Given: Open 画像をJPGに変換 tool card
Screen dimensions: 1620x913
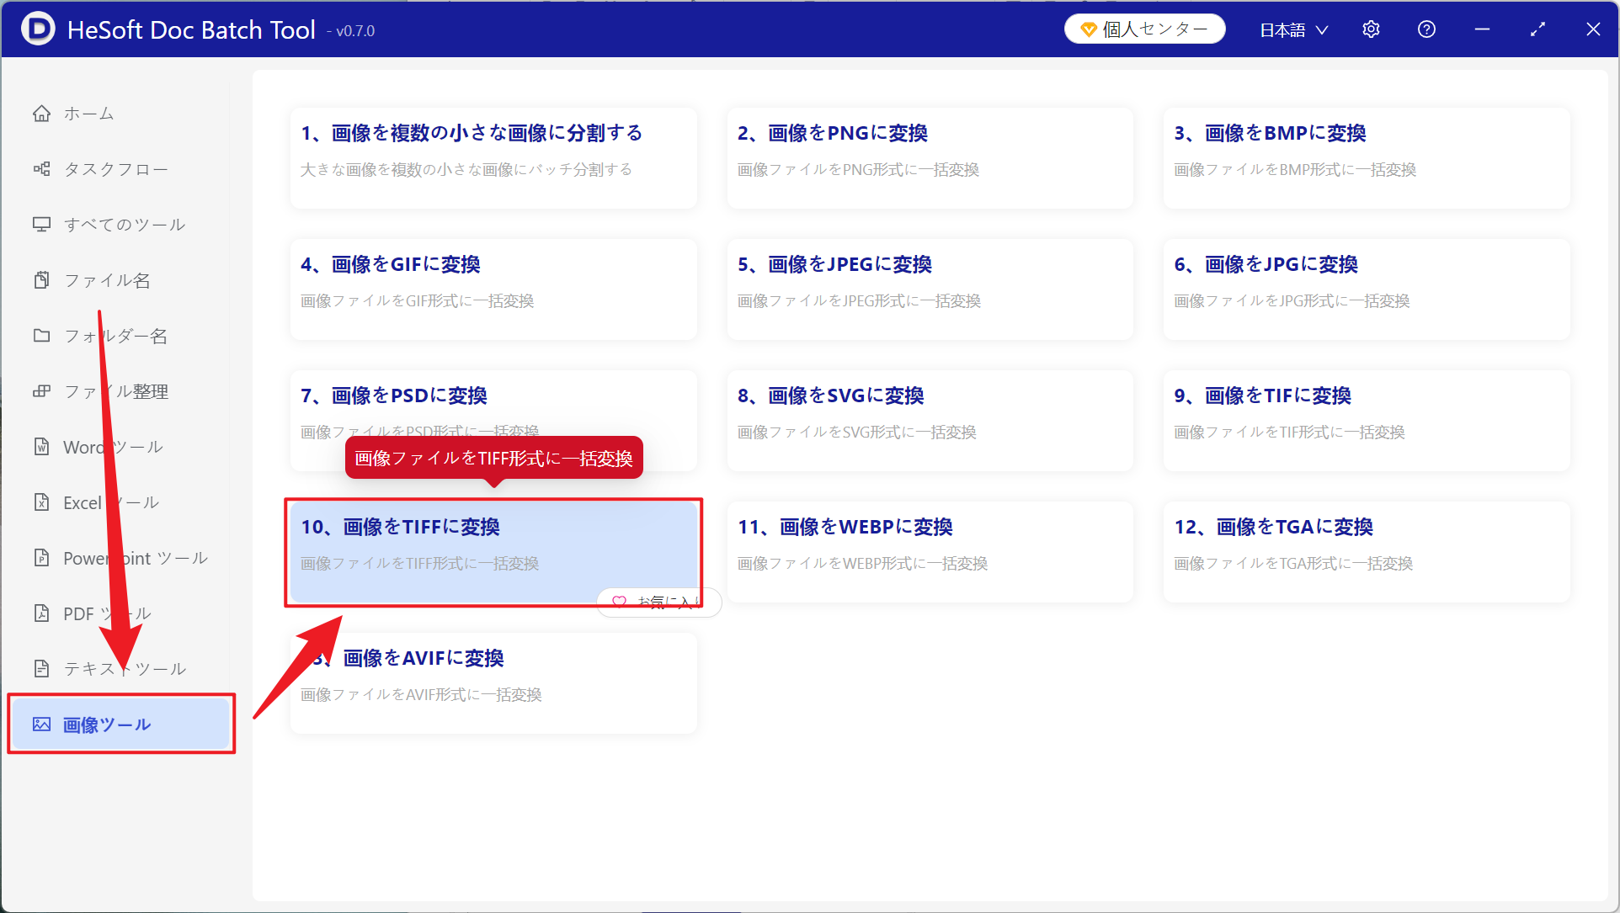Looking at the screenshot, I should click(x=1367, y=289).
